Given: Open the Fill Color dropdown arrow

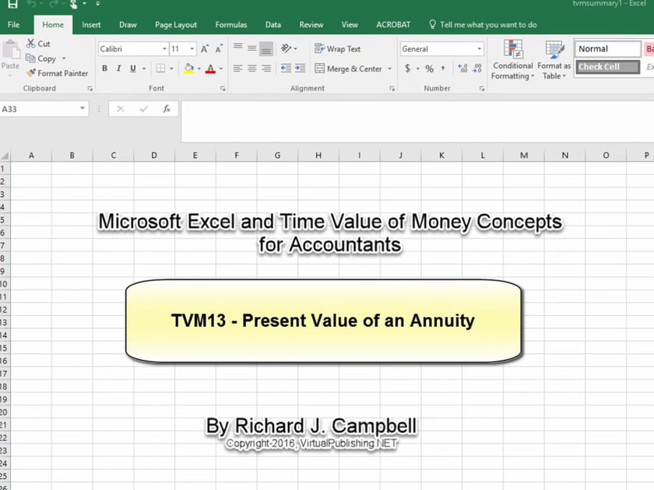Looking at the screenshot, I should 199,68.
